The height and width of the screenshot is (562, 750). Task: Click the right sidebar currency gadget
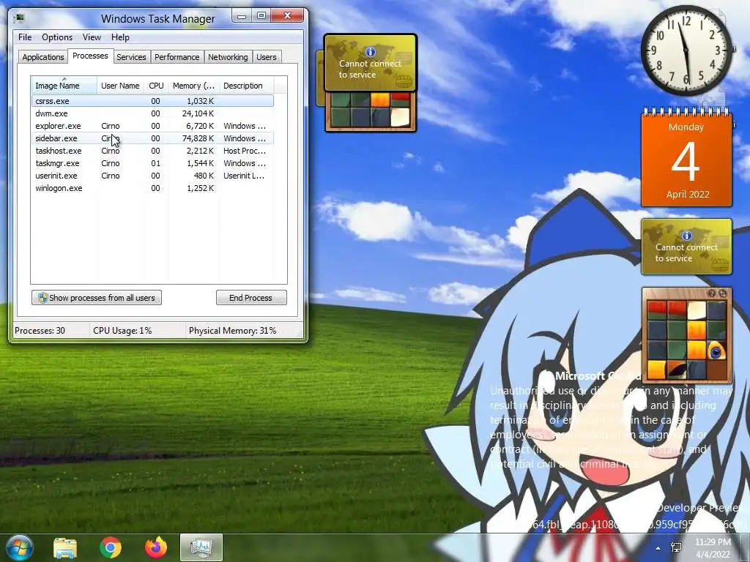coord(687,247)
